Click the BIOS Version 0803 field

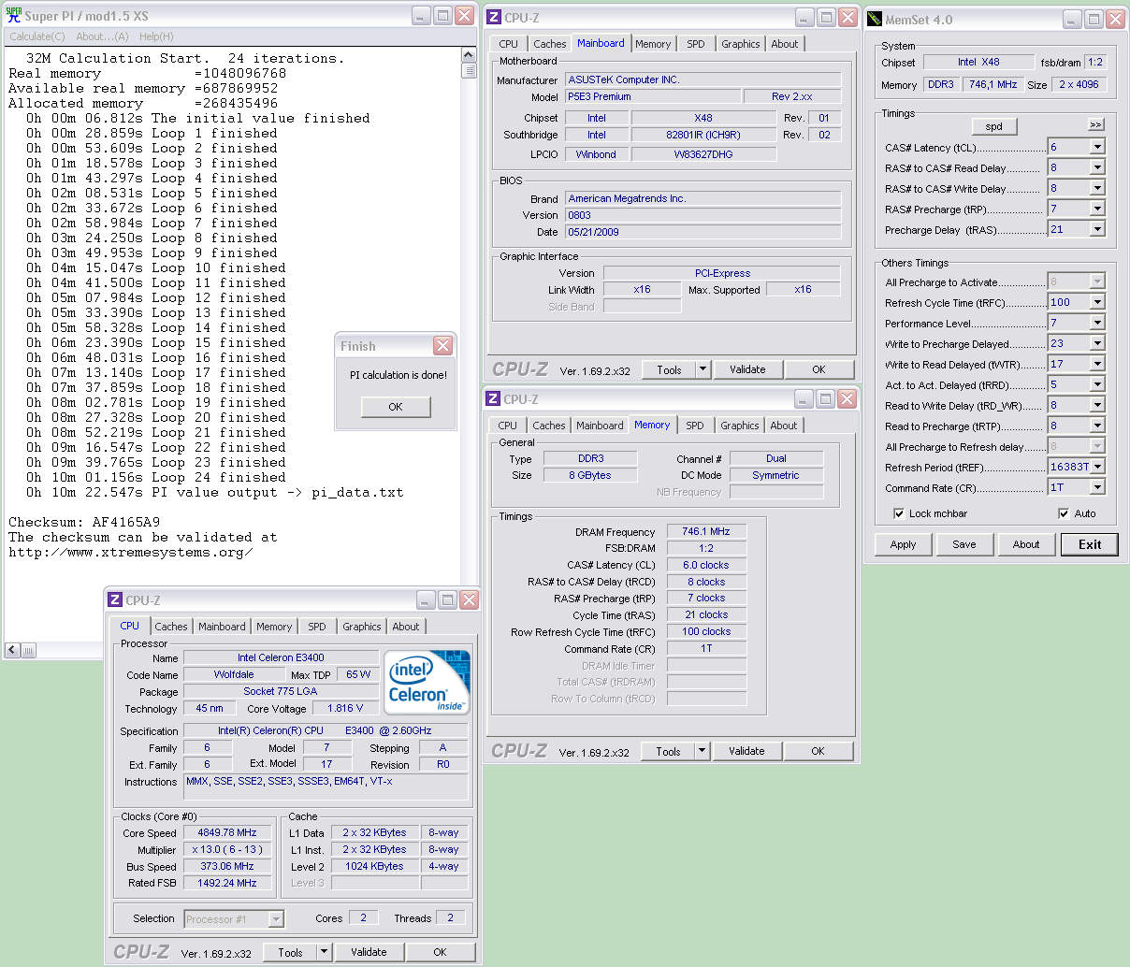703,215
